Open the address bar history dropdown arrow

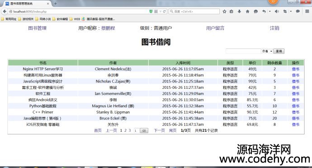click(x=161, y=12)
